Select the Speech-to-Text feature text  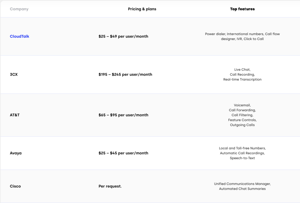242,158
